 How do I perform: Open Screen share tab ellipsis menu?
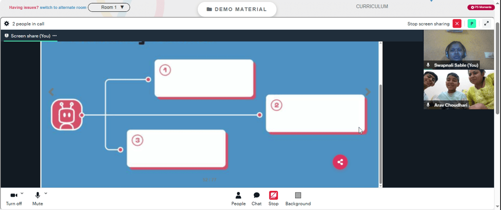(x=55, y=36)
